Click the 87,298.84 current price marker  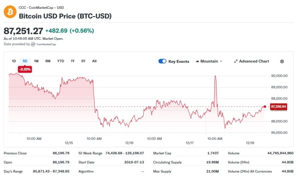(x=278, y=106)
